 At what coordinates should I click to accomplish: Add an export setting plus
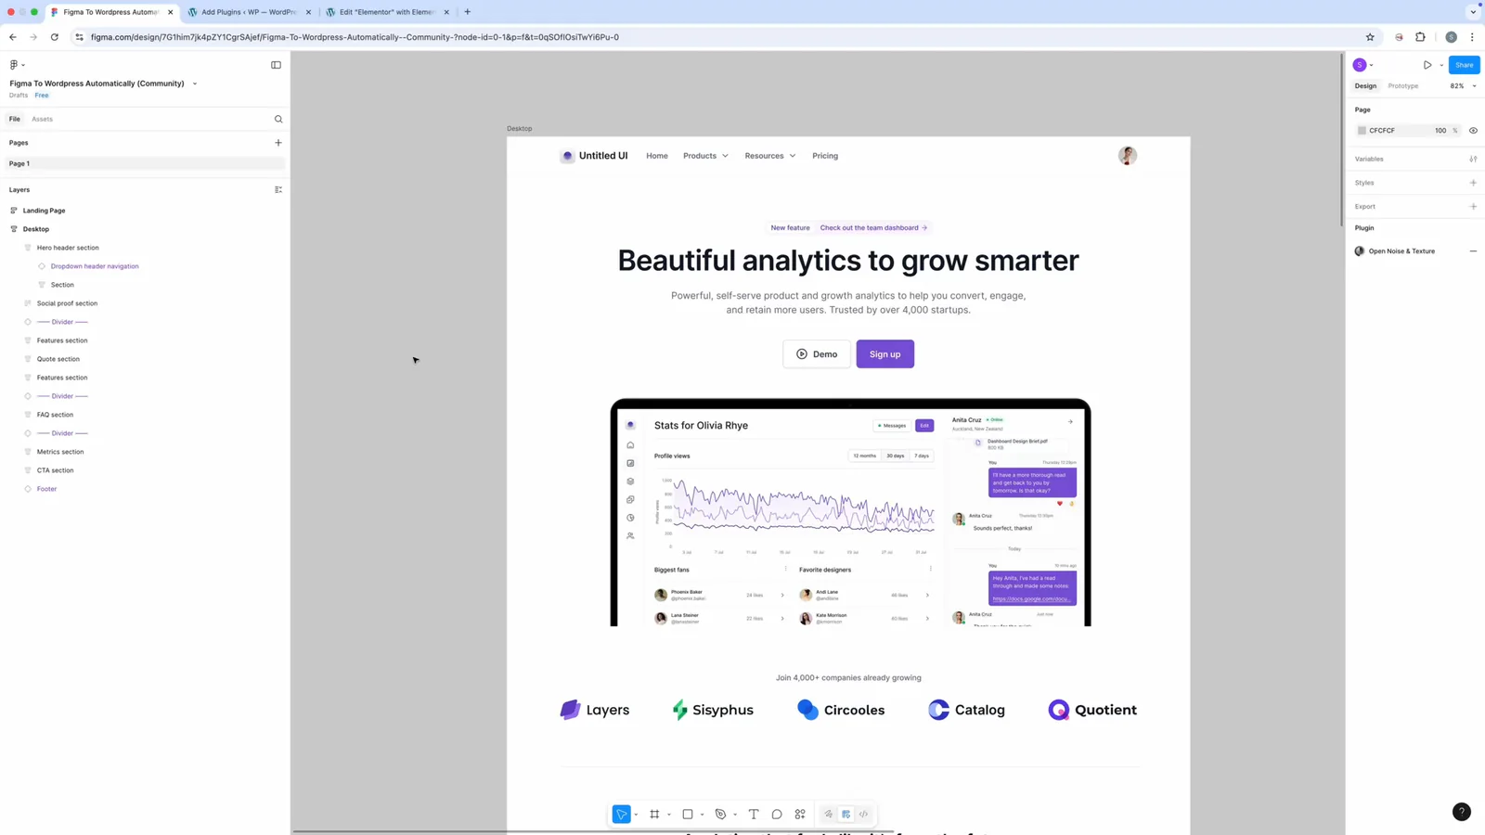click(x=1473, y=207)
